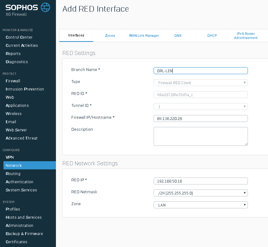
Task: Focus the Description text area
Action: pos(201,136)
